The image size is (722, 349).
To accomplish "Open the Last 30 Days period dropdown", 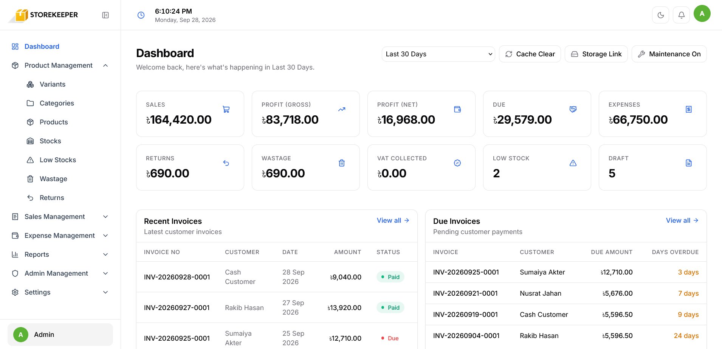I will (438, 54).
